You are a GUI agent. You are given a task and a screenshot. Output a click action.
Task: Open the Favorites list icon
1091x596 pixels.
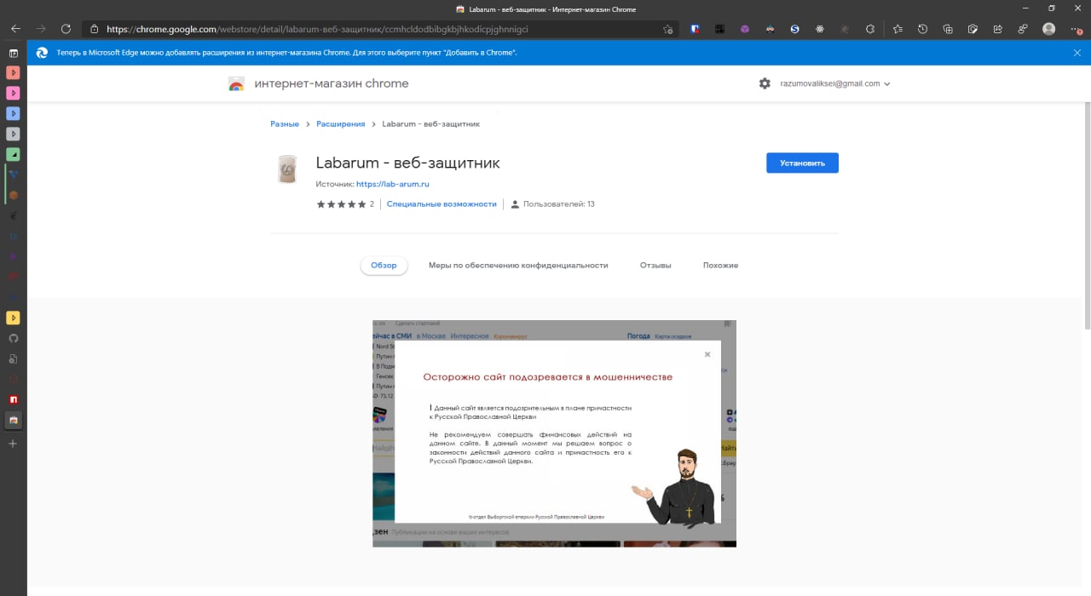(x=898, y=29)
